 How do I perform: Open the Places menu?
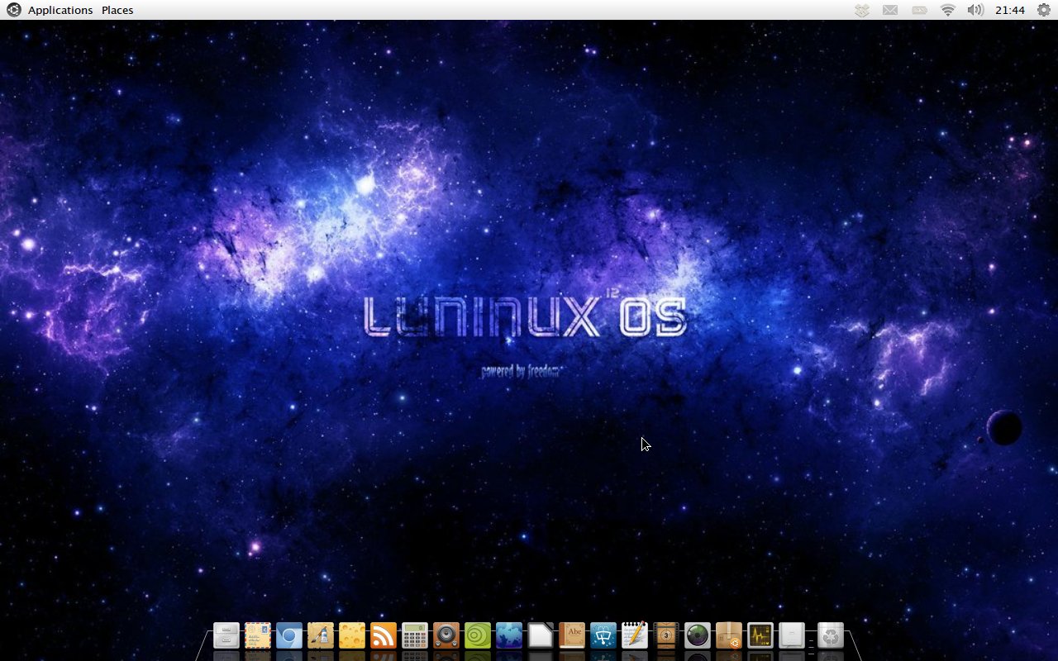pos(117,10)
